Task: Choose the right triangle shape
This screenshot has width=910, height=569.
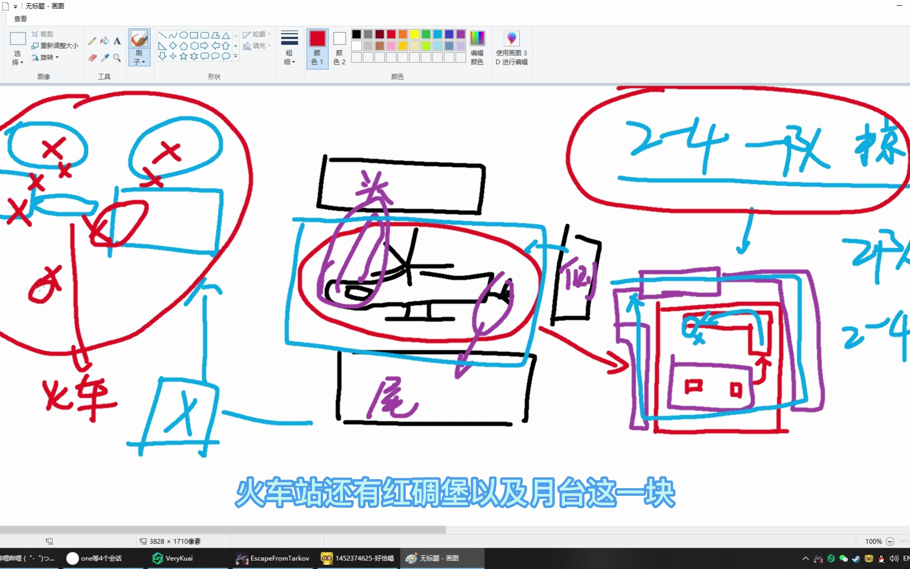Action: coord(162,46)
